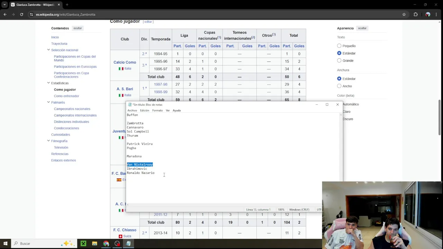The height and width of the screenshot is (249, 443).
Task: Switch to Chrome in the taskbar
Action: point(106,243)
